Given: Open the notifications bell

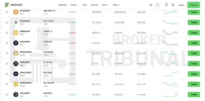Looking at the screenshot, I should 166,5.
